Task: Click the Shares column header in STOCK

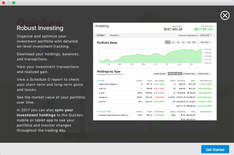Action: [x=172, y=81]
